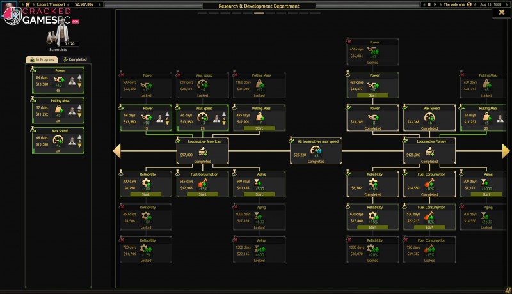
Task: Increase scientists on sidebar Power research
Action: tap(79, 76)
